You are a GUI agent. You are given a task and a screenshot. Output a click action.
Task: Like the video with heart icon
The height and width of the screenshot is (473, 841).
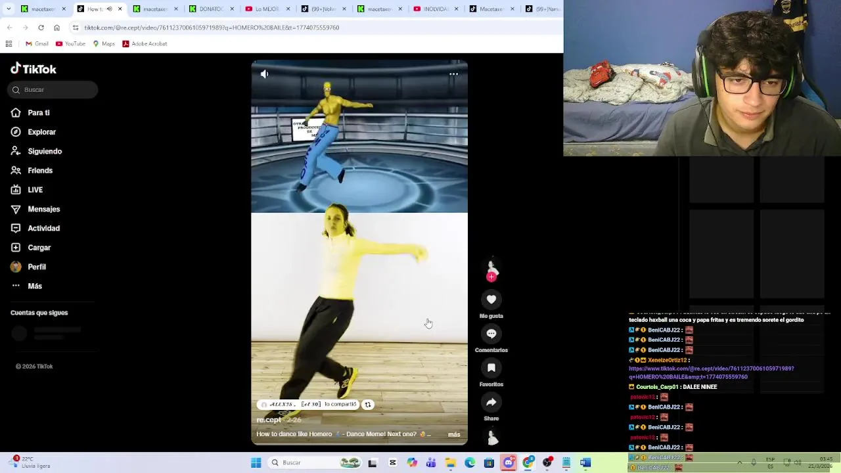pyautogui.click(x=491, y=300)
